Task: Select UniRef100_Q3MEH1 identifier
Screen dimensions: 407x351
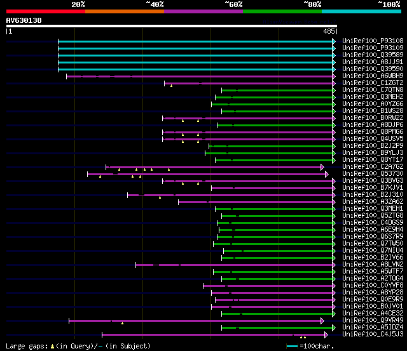Action: pyautogui.click(x=373, y=209)
